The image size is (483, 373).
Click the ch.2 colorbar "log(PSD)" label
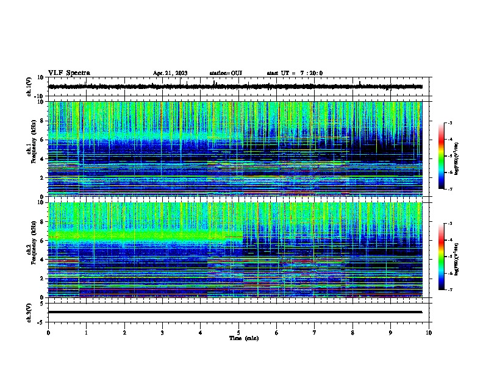point(457,259)
